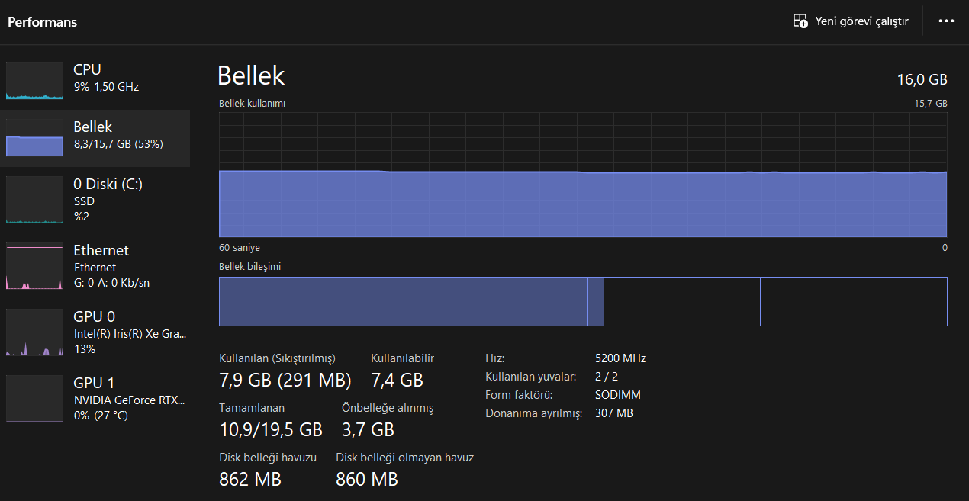Click the Performans page title

pos(43,22)
